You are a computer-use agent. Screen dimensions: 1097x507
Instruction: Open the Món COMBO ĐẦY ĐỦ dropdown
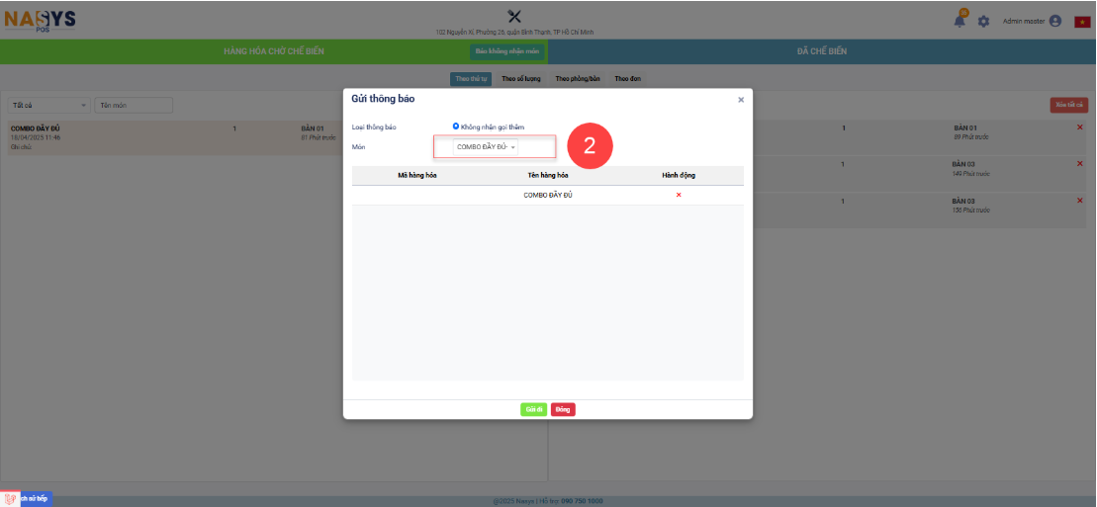486,147
